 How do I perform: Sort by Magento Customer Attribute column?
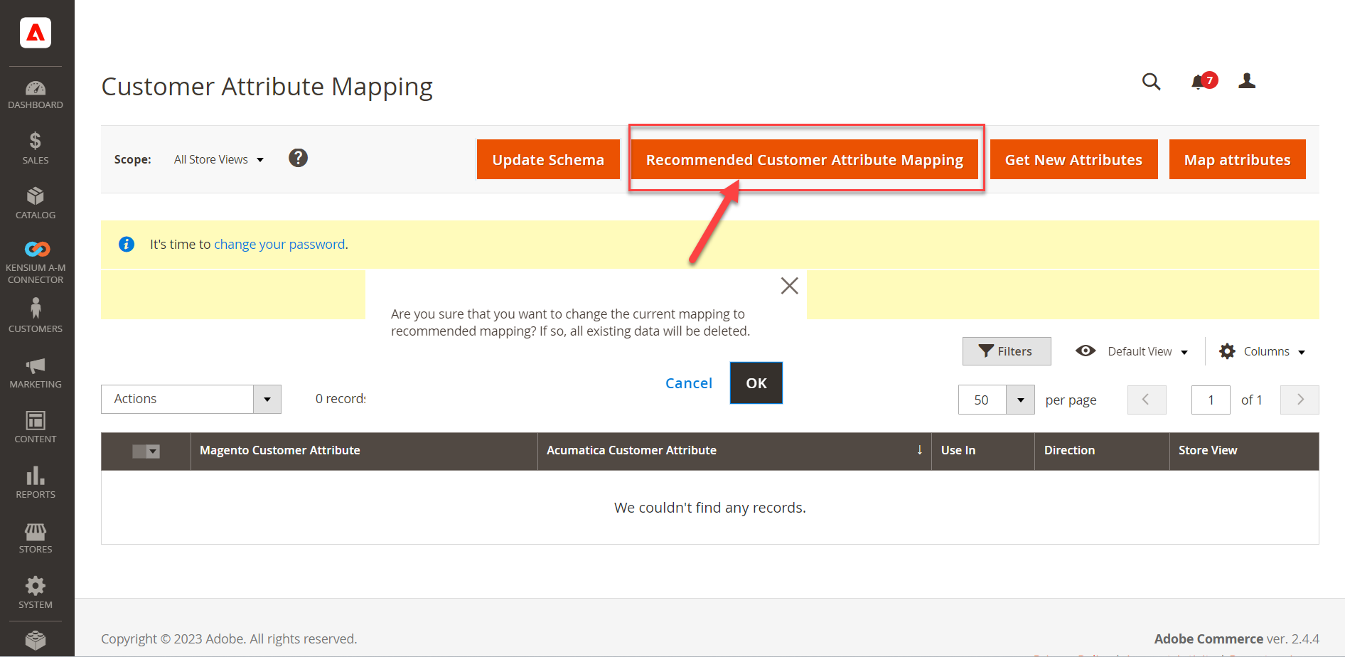click(364, 451)
